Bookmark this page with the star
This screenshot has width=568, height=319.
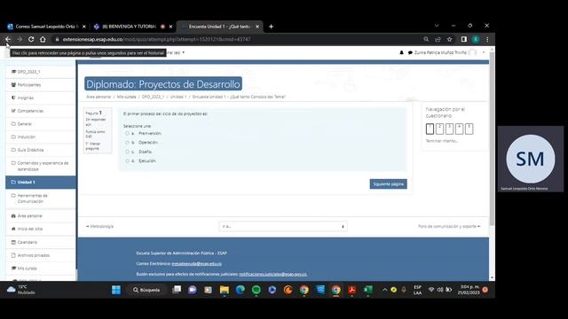click(450, 39)
